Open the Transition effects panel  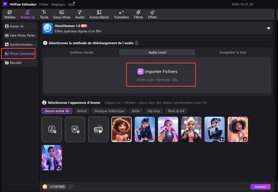click(121, 15)
